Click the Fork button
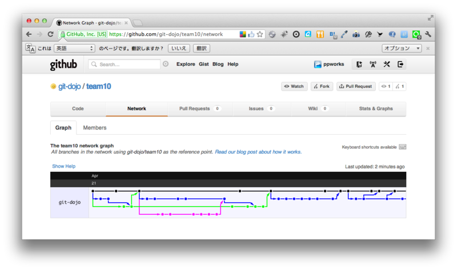The height and width of the screenshot is (270, 457). pos(322,86)
